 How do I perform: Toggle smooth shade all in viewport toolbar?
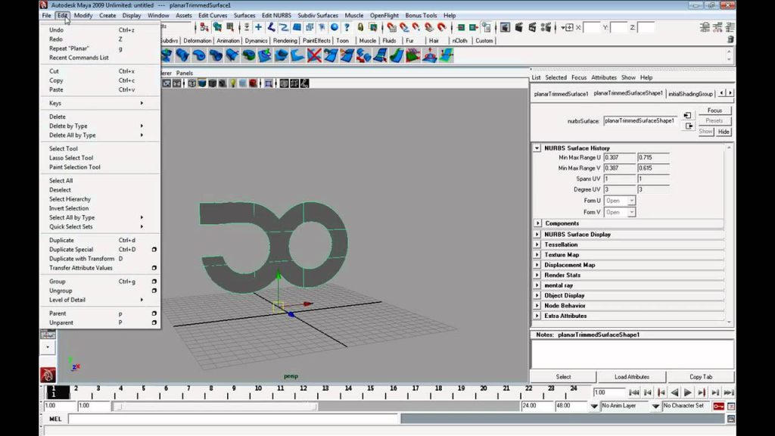pyautogui.click(x=202, y=83)
